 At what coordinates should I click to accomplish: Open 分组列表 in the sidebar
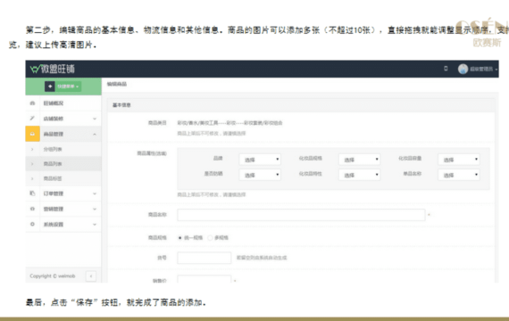coord(63,149)
